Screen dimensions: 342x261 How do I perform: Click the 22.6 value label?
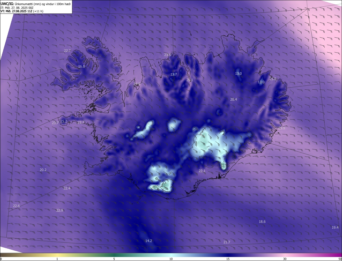pos(16,206)
